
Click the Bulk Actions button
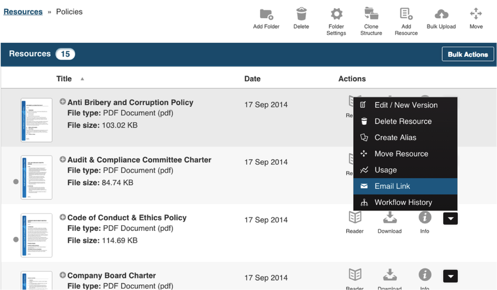[x=467, y=54]
